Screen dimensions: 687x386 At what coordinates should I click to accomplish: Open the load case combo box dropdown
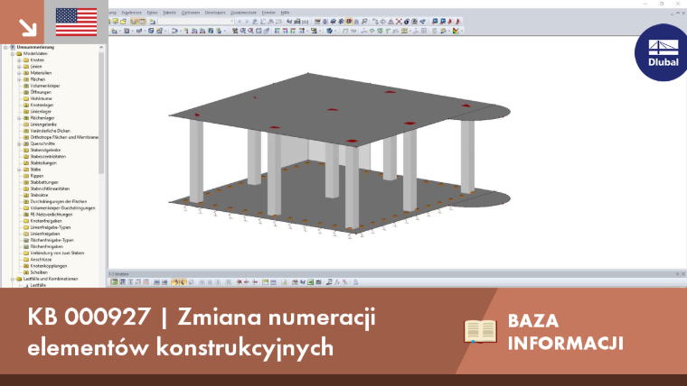tap(231, 22)
